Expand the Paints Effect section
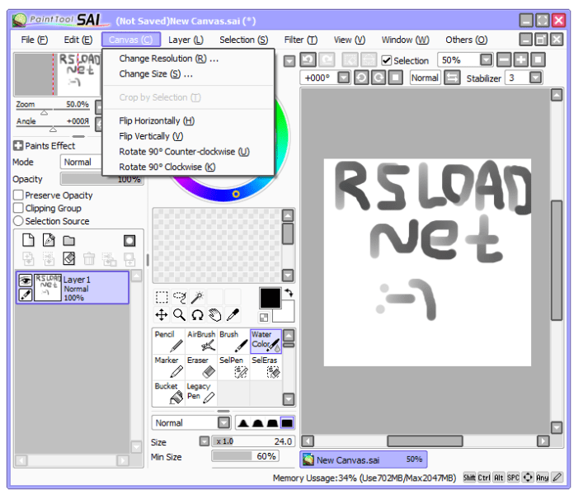Screen dimensions: 583x495 [18, 145]
